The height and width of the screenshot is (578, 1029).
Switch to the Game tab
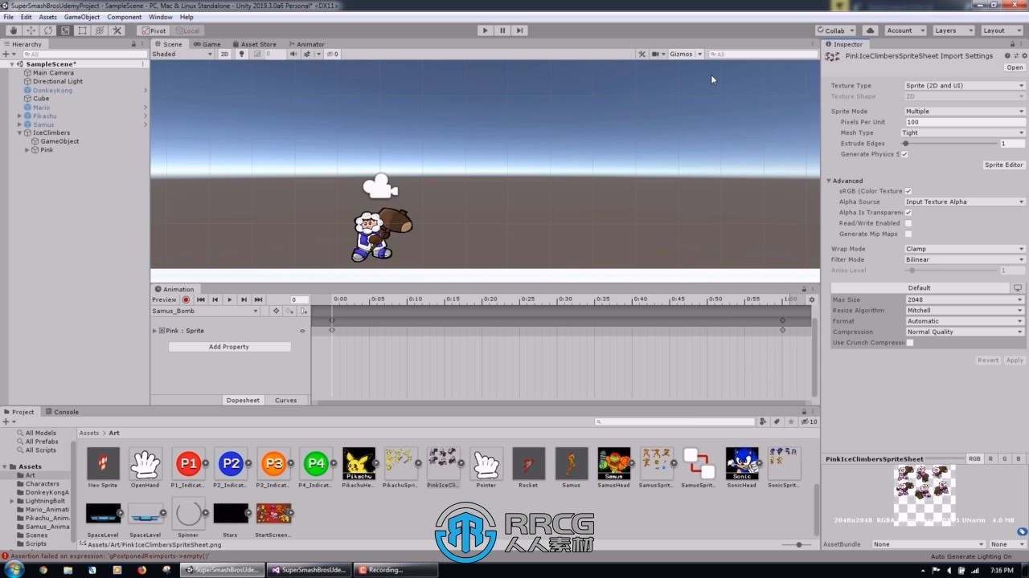[207, 44]
